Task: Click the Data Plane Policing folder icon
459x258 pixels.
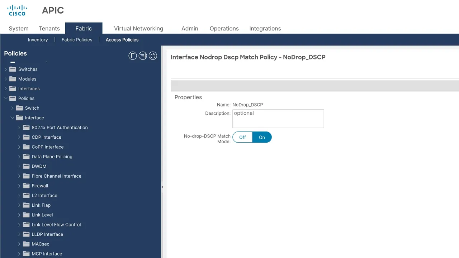Action: click(26, 157)
